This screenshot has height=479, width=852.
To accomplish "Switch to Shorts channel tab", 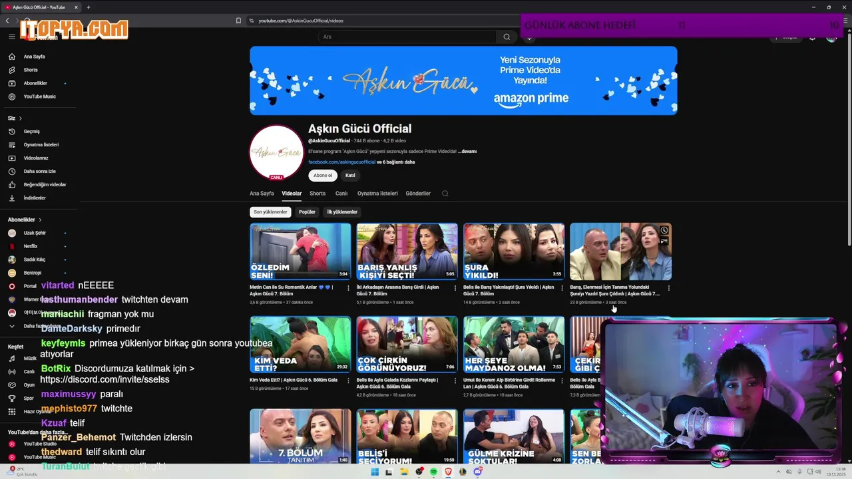I will tap(318, 194).
